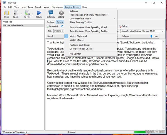Choose Pronunciation Dictionary Maintenance menu entry
Viewport: 167px width, 135px height.
pyautogui.click(x=89, y=15)
